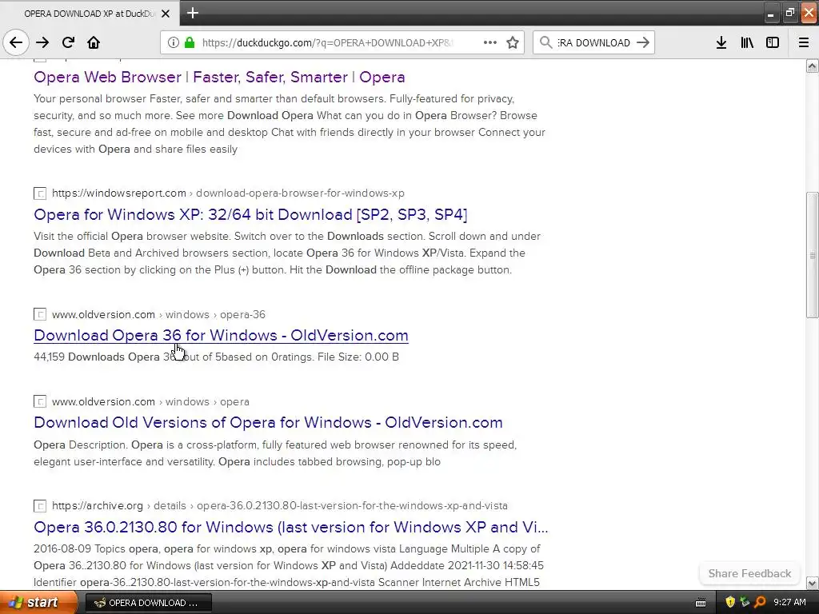
Task: Open a new tab with plus button
Action: point(192,13)
